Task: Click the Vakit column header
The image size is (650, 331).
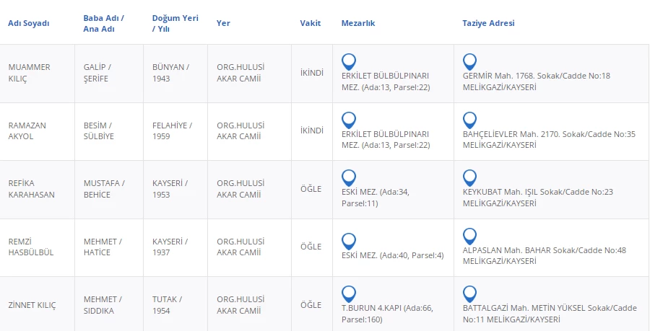Action: pos(311,23)
